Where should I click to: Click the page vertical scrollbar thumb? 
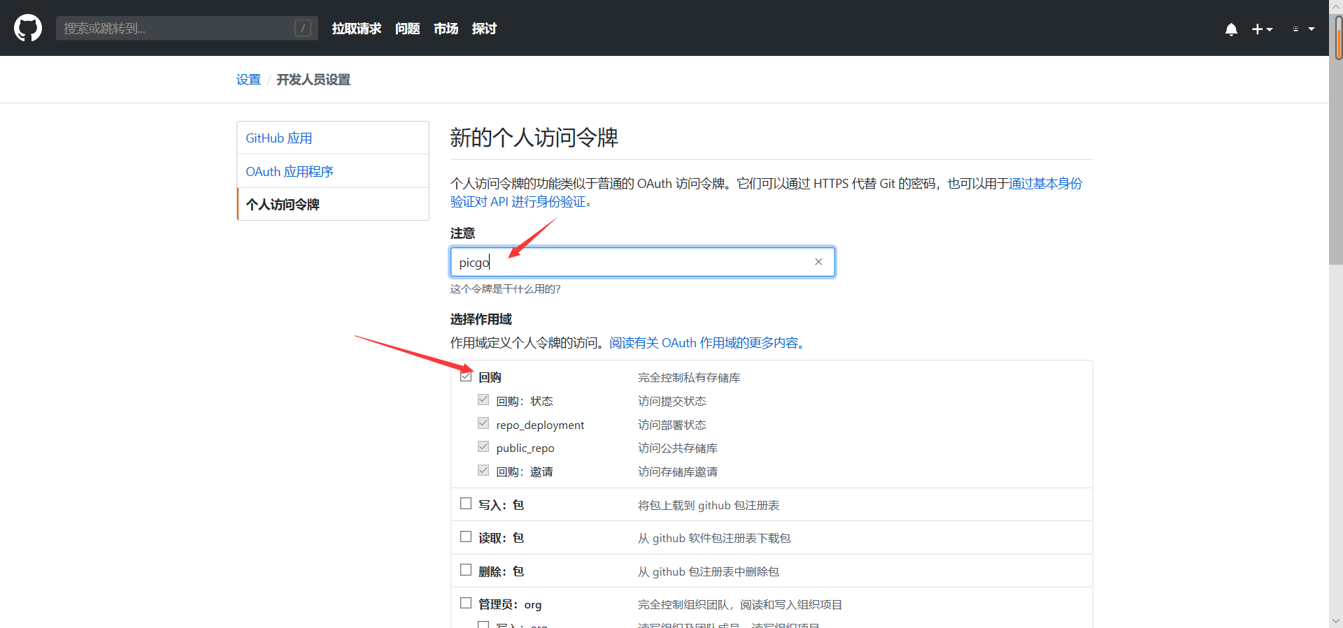1336,140
